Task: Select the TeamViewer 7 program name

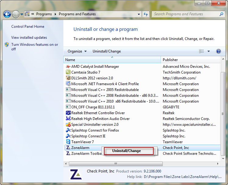Action: [82, 142]
